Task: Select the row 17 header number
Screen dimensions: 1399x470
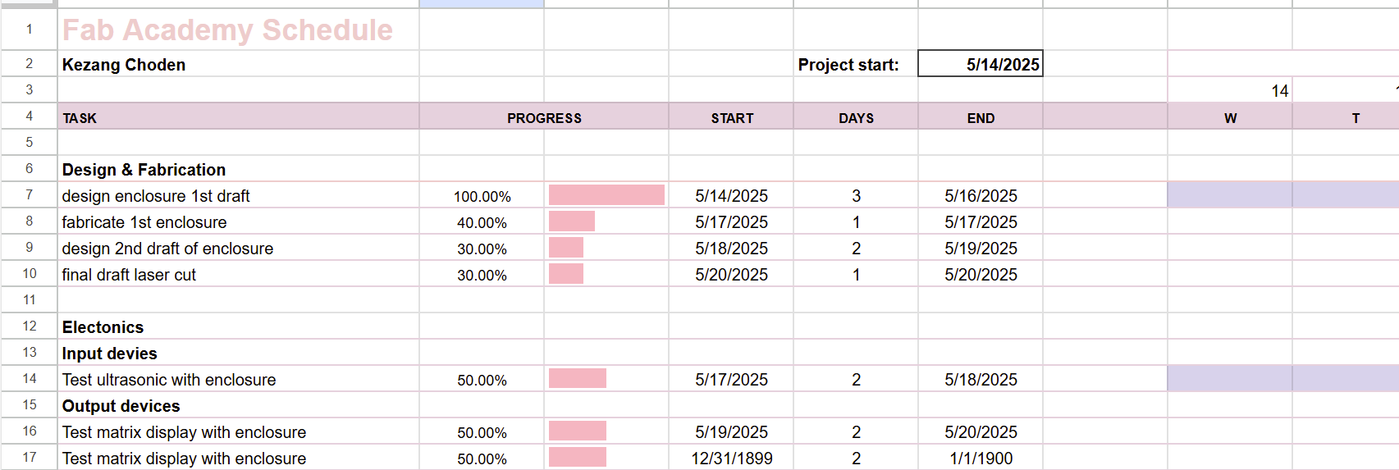Action: point(29,458)
